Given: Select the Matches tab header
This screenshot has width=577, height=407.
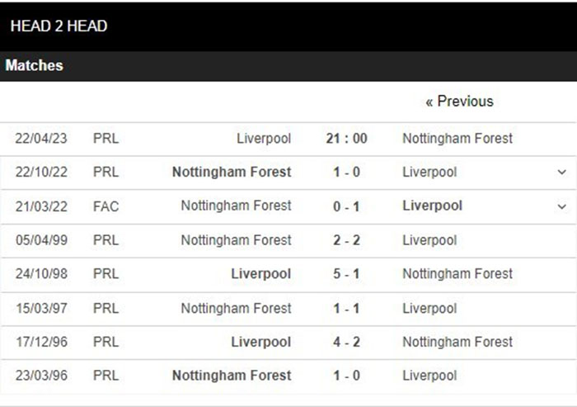Looking at the screenshot, I should click(x=35, y=65).
